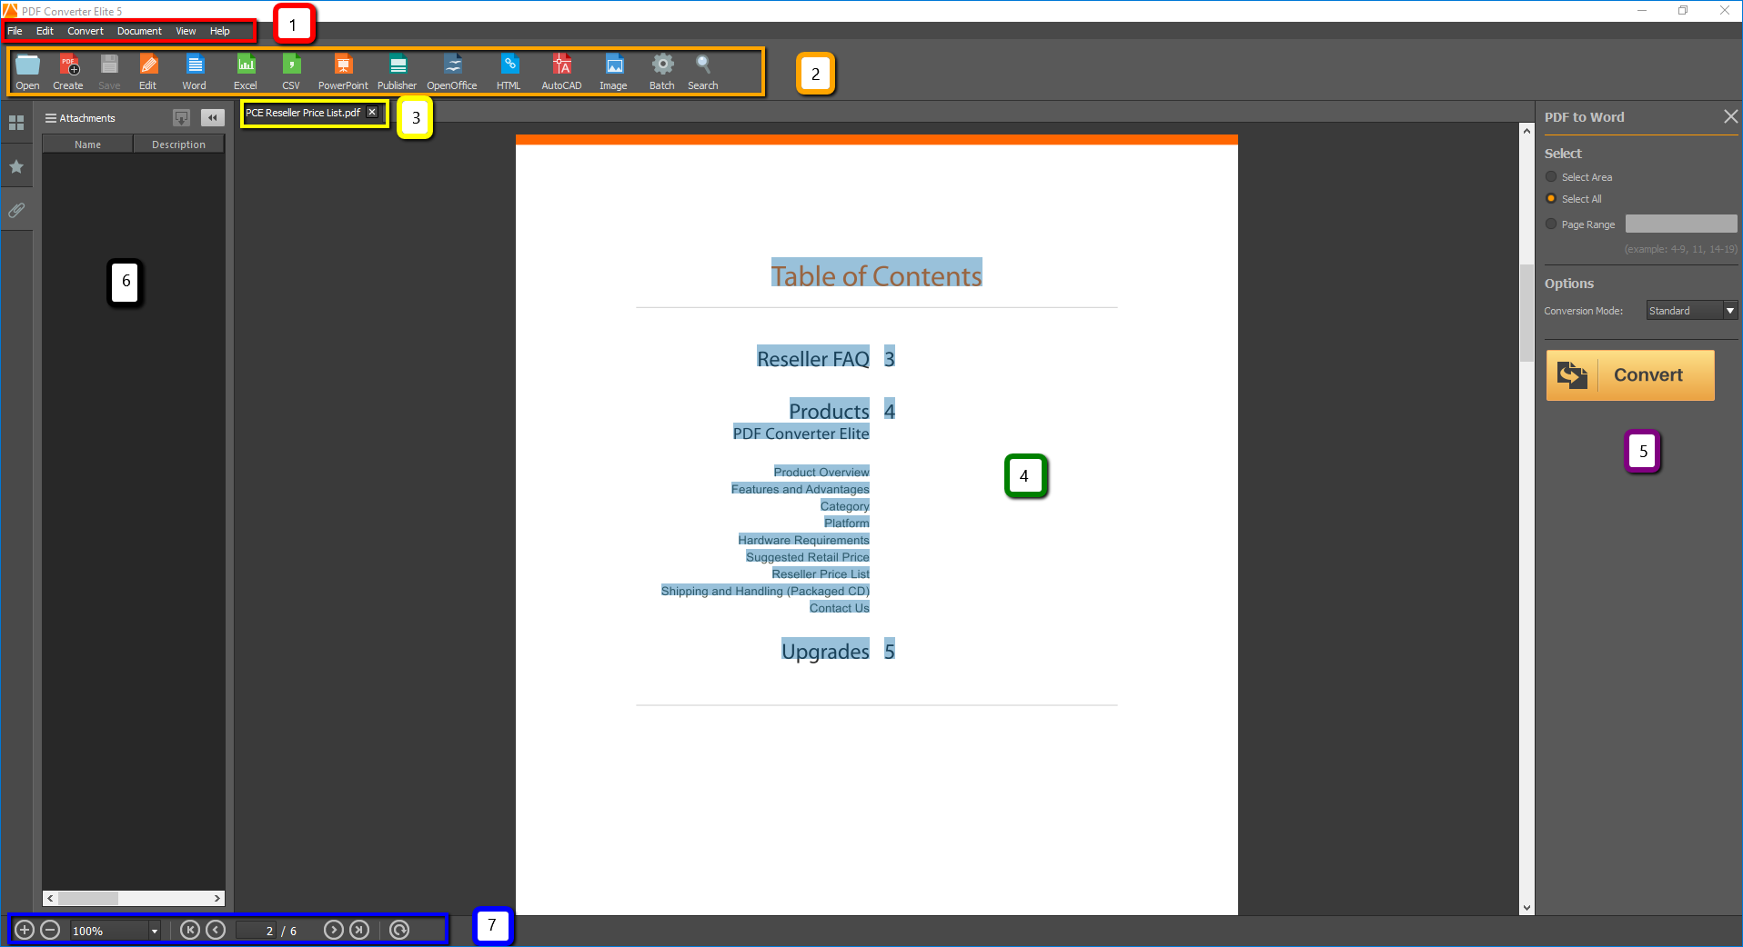Screen dimensions: 1743x947
Task: Zoom out with the minus icon
Action: tap(51, 930)
